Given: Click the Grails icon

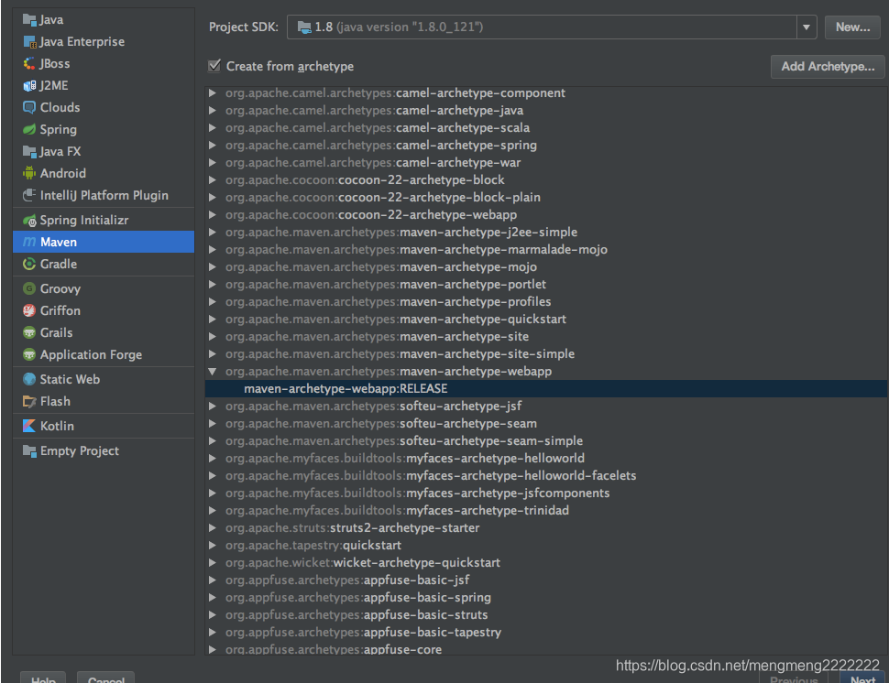Looking at the screenshot, I should [29, 333].
